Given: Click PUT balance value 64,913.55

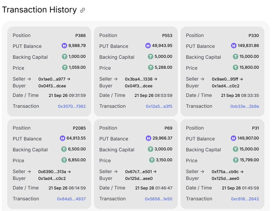Looking at the screenshot, I should (76, 138).
